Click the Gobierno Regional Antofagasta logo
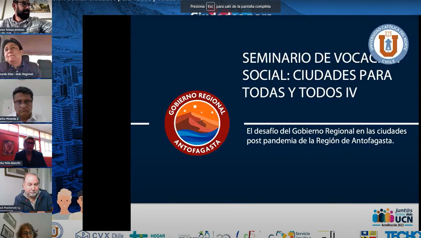Image resolution: width=421 pixels, height=238 pixels. coord(197,123)
